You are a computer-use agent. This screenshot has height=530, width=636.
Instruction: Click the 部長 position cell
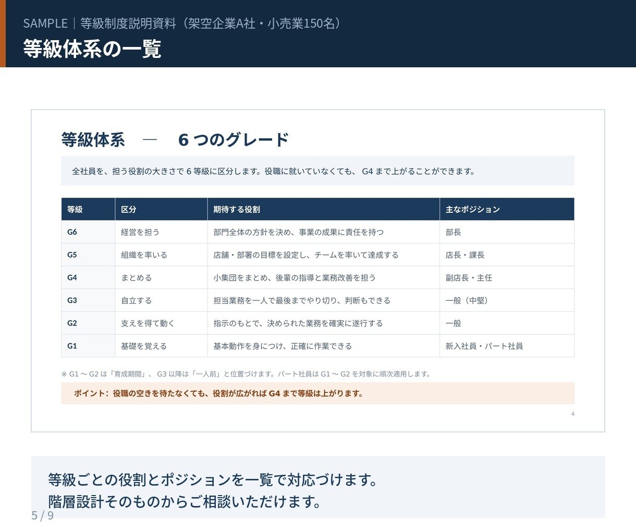pos(507,232)
